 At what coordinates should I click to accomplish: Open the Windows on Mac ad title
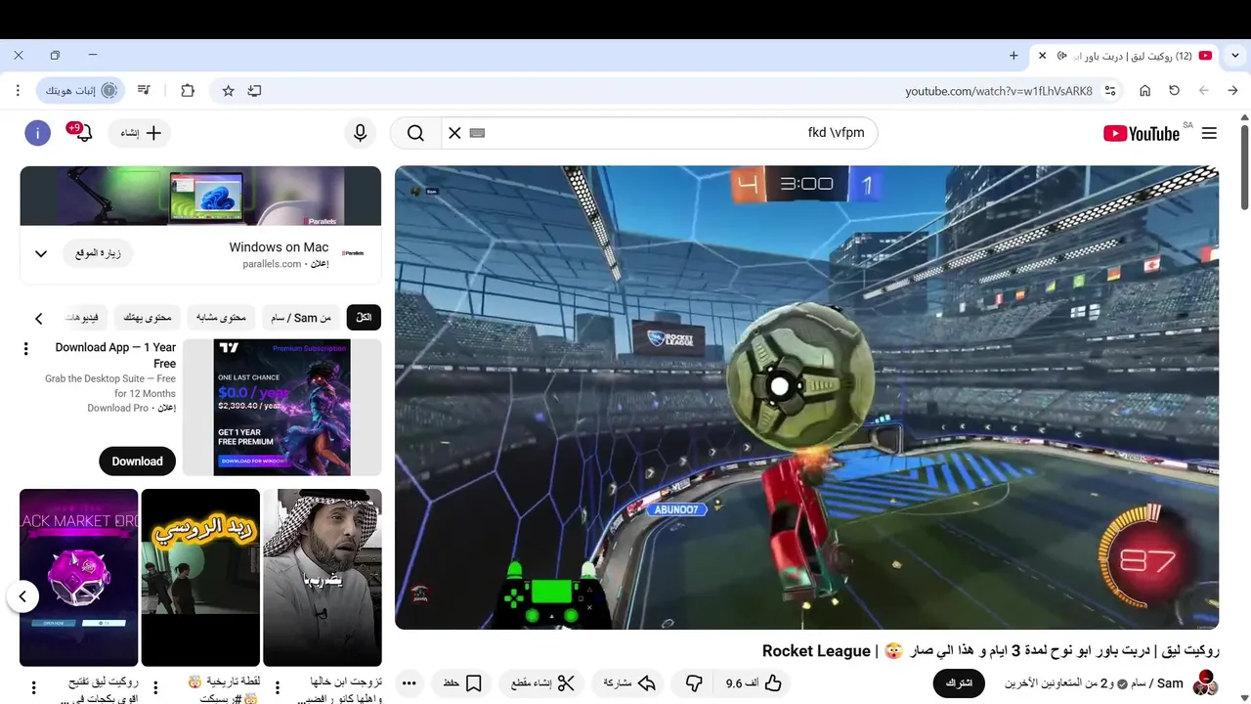coord(279,247)
